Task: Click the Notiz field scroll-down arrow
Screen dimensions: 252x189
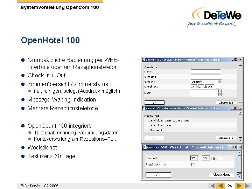Action: (220, 94)
